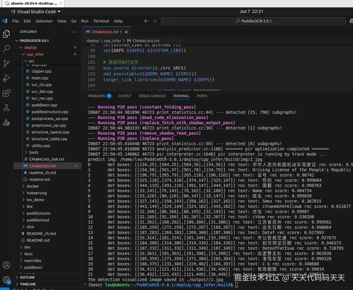Open the Explorer view in activity bar
The image size is (353, 290).
pos(6,34)
